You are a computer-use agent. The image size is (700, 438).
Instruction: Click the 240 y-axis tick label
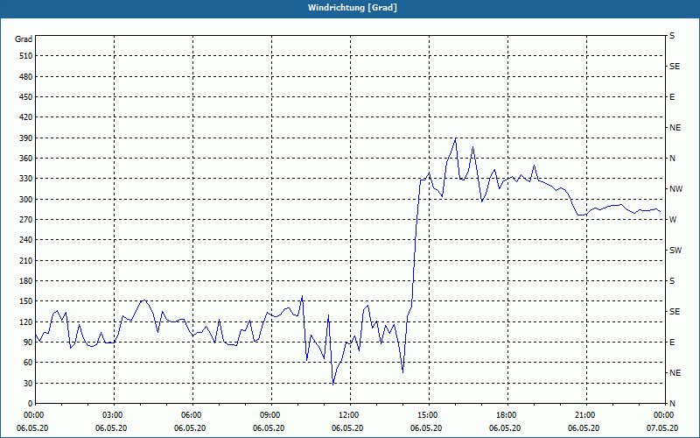click(26, 239)
